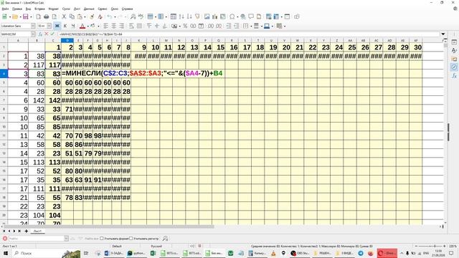Click the Insert special character omega icon
The image size is (459, 258).
pos(232,16)
